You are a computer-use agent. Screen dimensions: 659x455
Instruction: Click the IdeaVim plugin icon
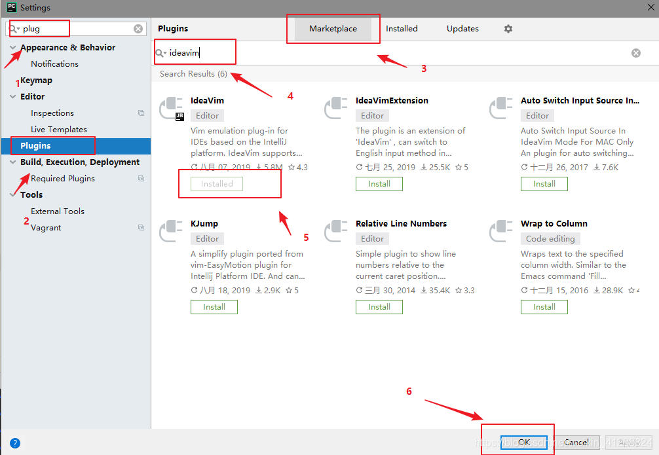tap(172, 109)
